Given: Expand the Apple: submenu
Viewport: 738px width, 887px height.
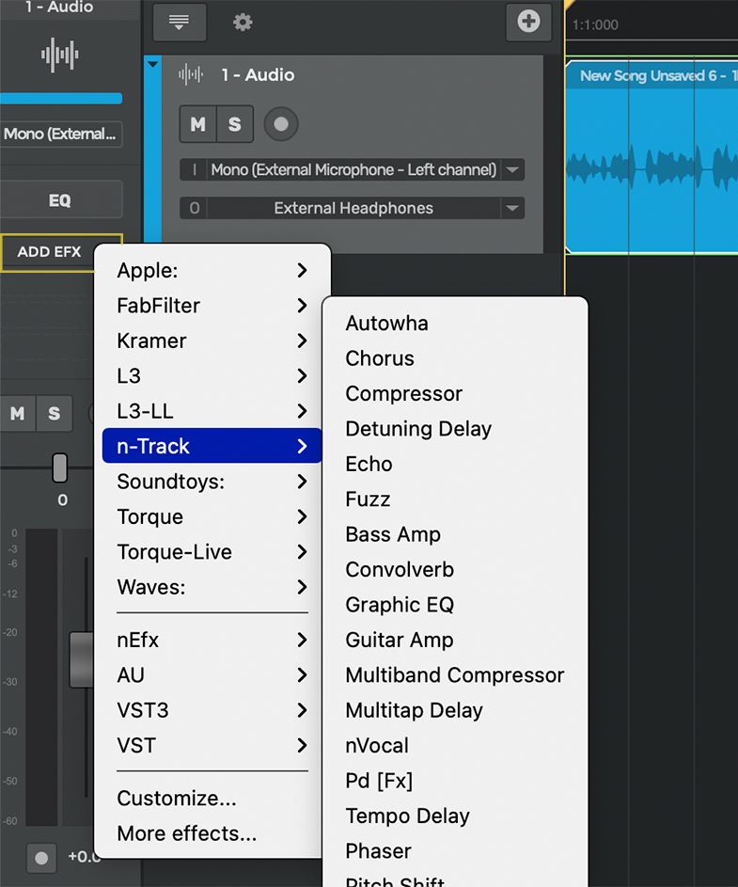Looking at the screenshot, I should (212, 270).
